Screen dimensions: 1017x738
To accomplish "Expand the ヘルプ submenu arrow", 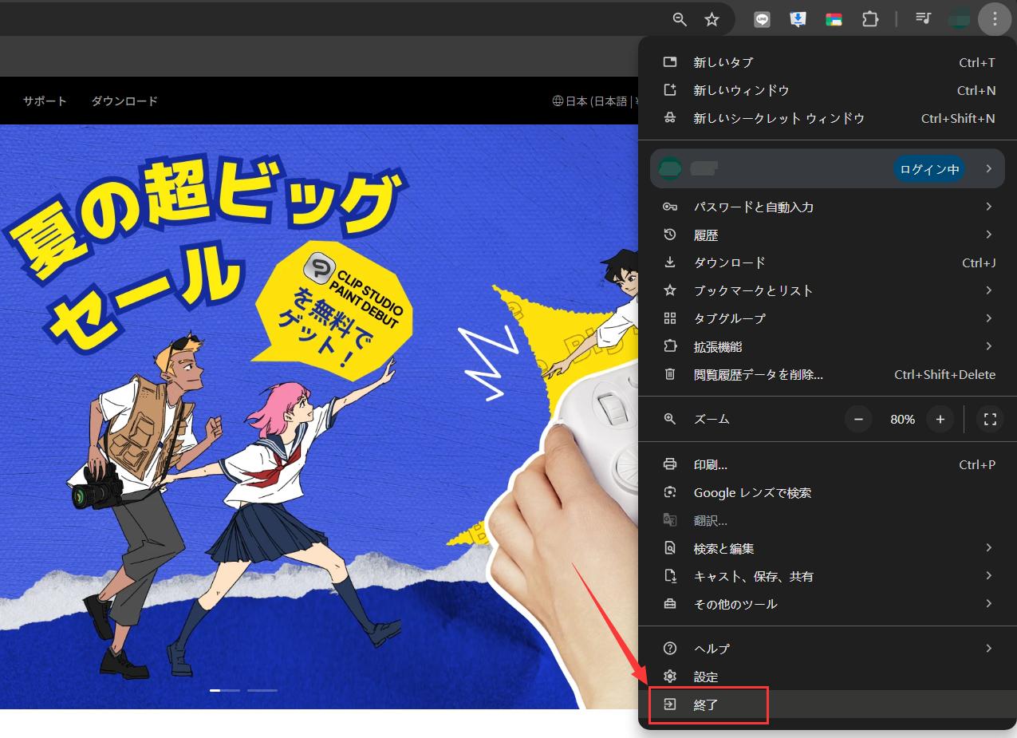I will point(989,649).
